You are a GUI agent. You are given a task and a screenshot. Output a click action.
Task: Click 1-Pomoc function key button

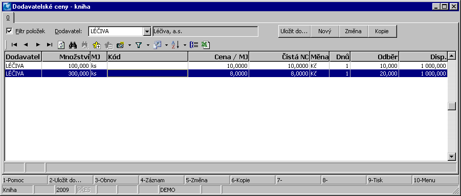[x=25, y=180]
